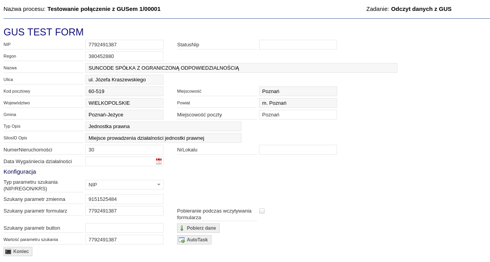Click the StatusNip input field

coord(298,44)
